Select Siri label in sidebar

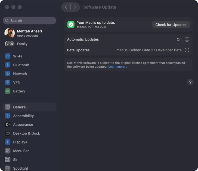click(x=16, y=160)
